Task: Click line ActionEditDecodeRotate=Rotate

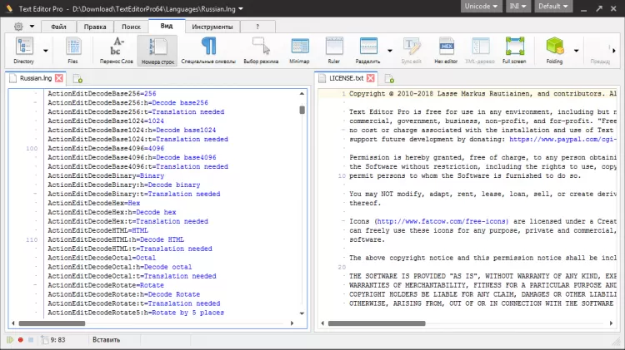Action: (x=106, y=285)
